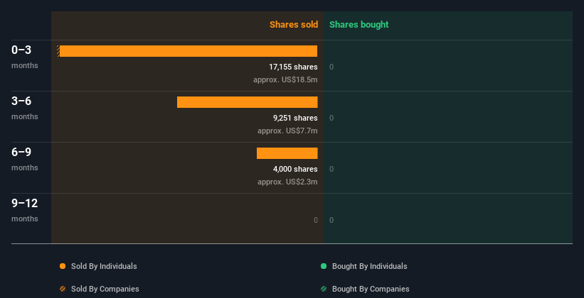Select the 0–3 months orange sold bar

point(189,51)
